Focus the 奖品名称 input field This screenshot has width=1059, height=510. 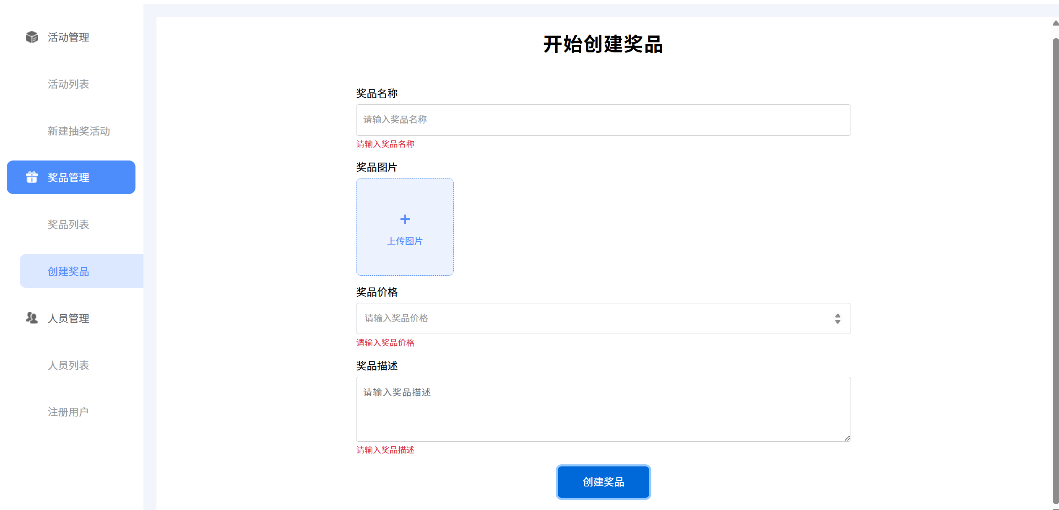click(x=603, y=120)
